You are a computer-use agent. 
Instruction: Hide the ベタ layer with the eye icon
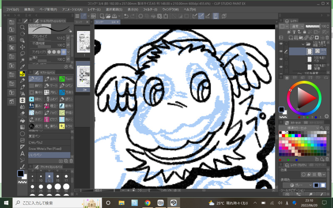[281, 59]
